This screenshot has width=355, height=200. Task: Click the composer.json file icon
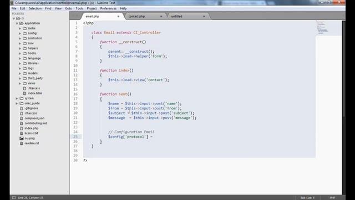22,118
